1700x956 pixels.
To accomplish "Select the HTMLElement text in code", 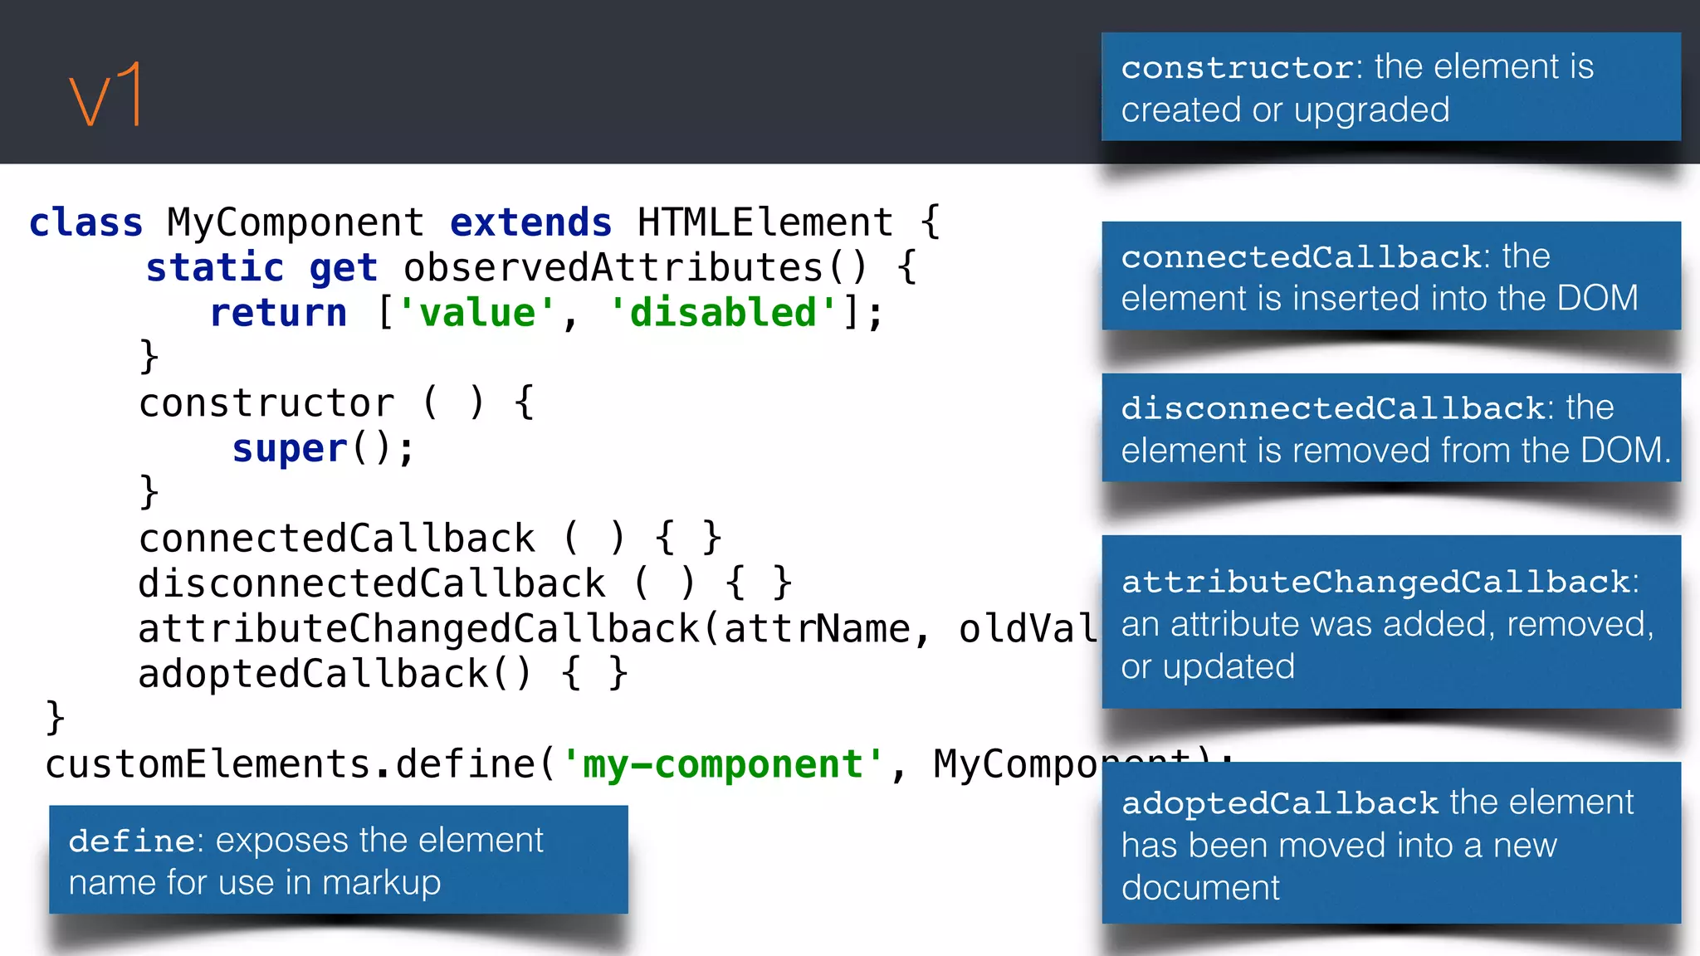I will click(765, 222).
